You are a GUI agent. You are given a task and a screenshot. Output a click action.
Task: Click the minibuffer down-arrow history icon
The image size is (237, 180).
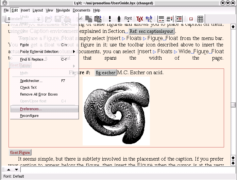point(16,170)
